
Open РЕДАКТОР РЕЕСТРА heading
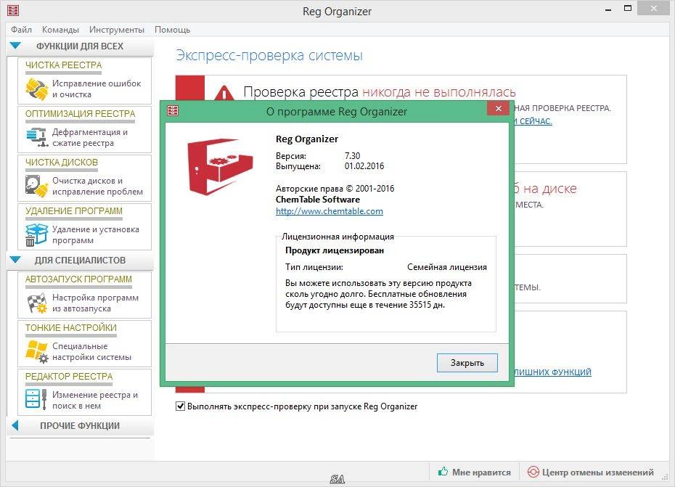pos(69,377)
